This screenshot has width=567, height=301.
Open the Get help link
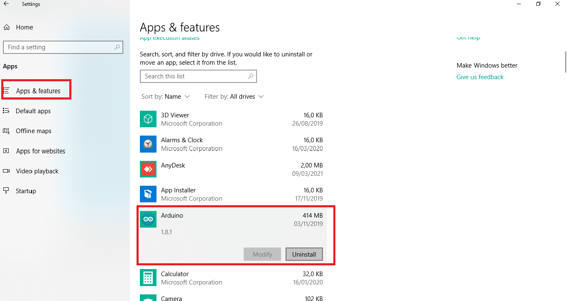tap(468, 38)
